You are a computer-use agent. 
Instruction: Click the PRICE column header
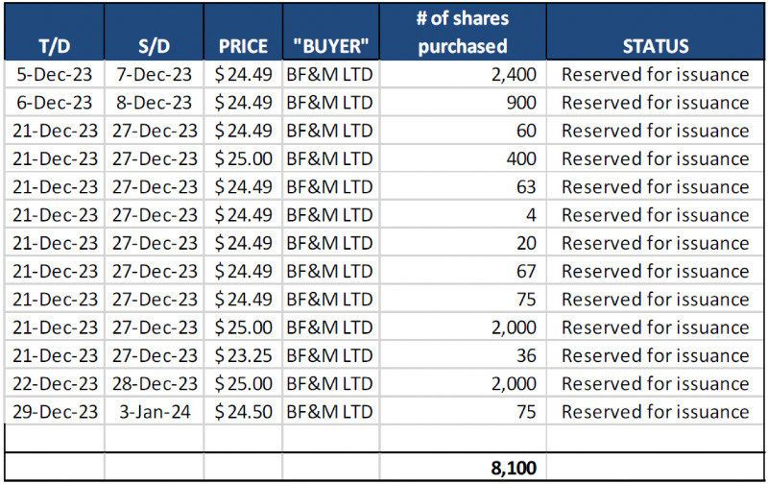(243, 46)
